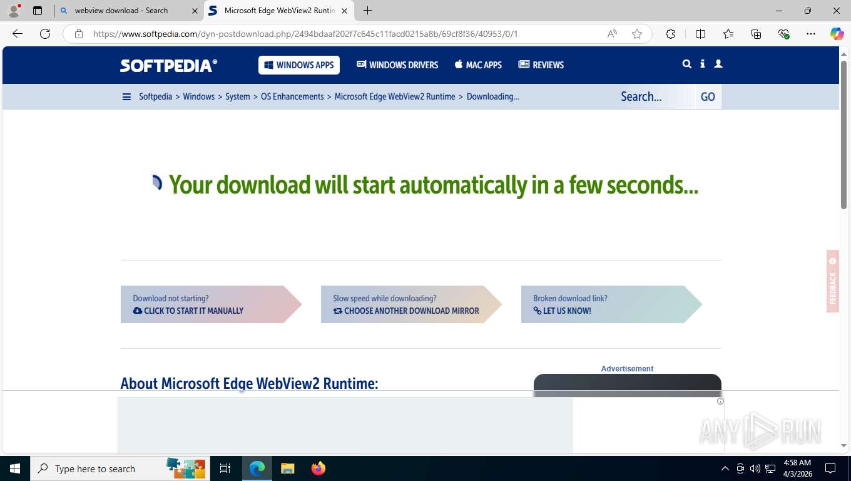The height and width of the screenshot is (481, 851).
Task: Show hidden icons in the system tray
Action: point(725,468)
